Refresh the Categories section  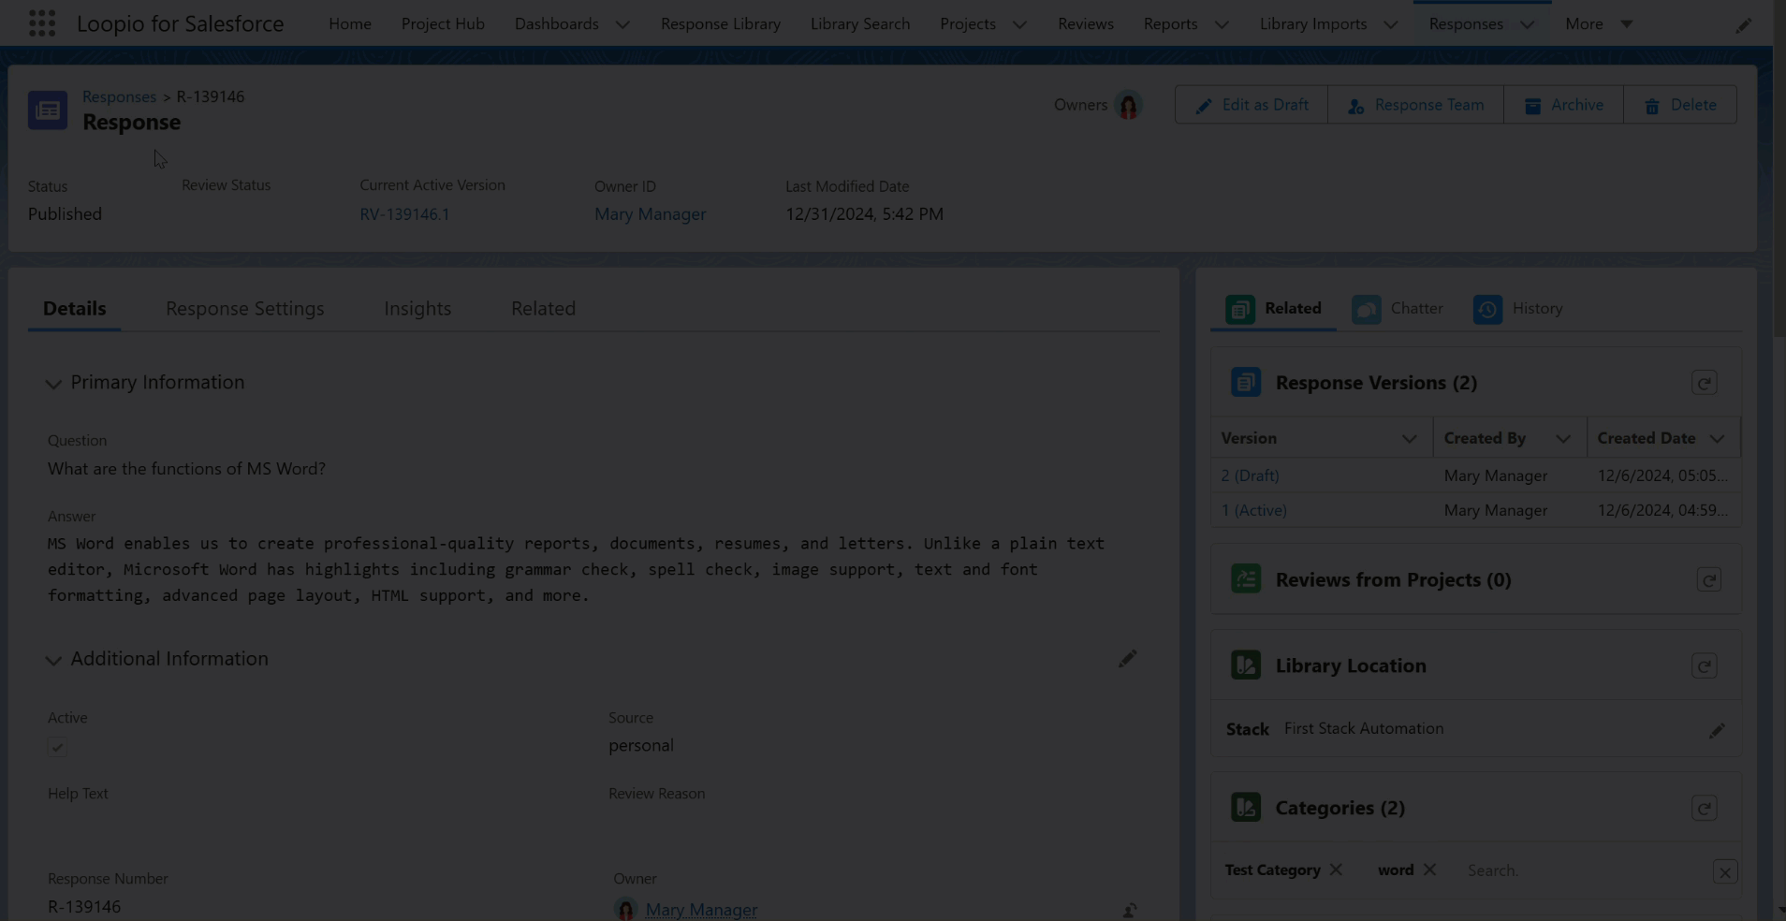coord(1704,809)
